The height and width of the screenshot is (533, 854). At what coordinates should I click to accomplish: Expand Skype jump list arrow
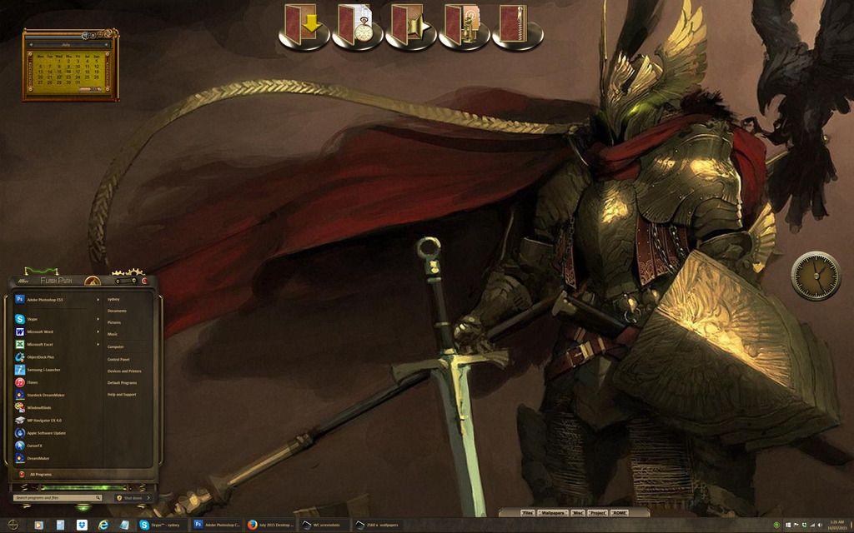click(x=98, y=319)
